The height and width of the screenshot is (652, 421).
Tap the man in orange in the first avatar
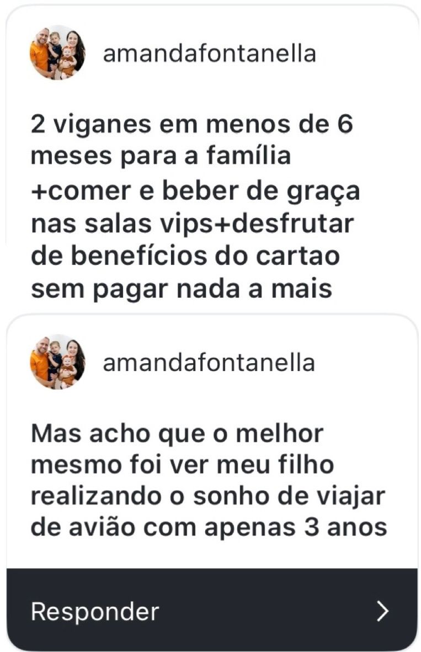tap(40, 52)
